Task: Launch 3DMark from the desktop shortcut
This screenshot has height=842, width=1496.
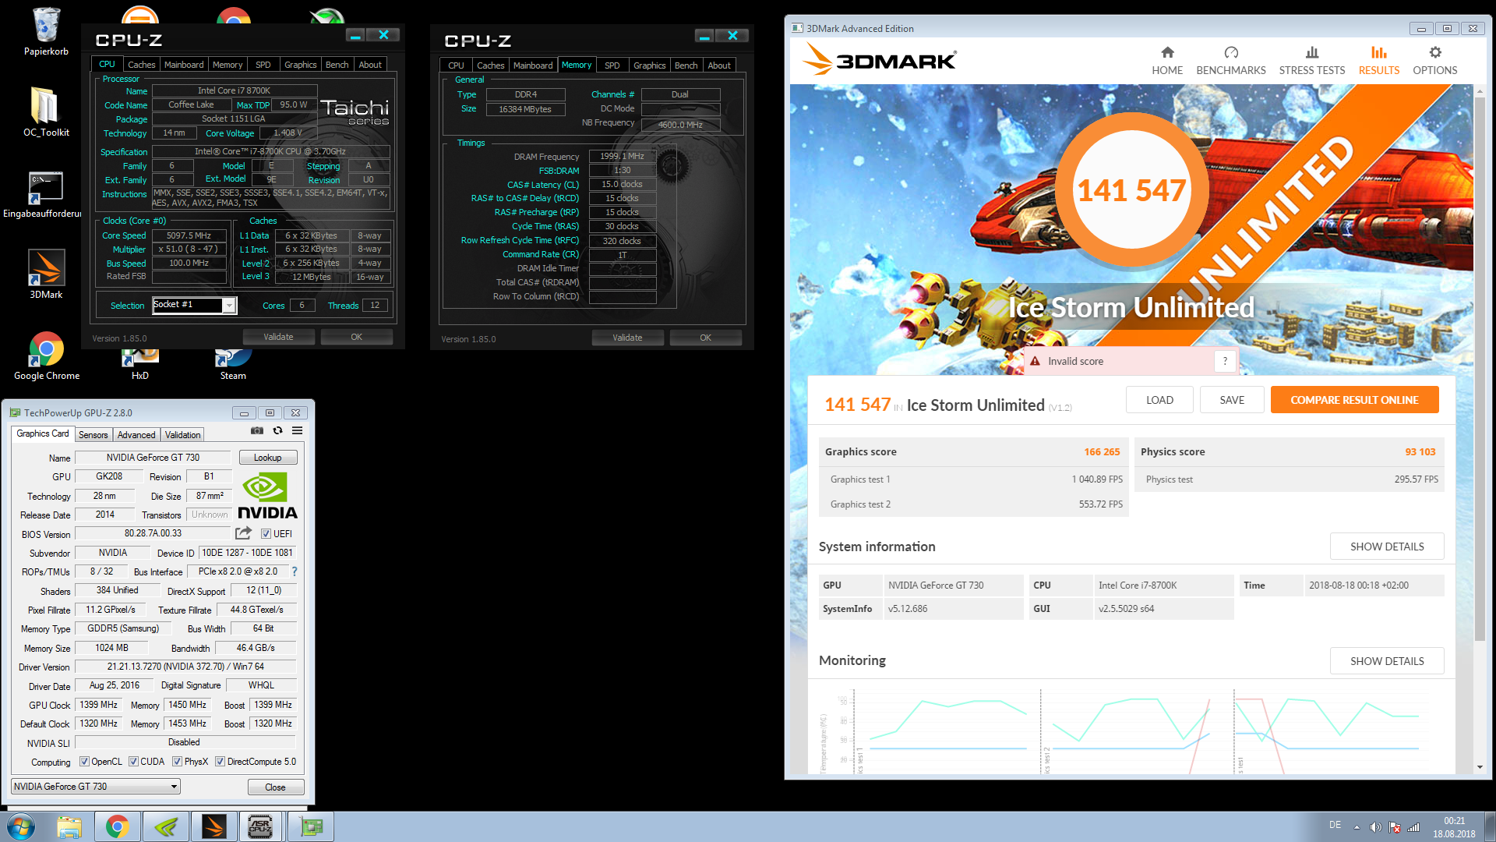Action: [46, 274]
